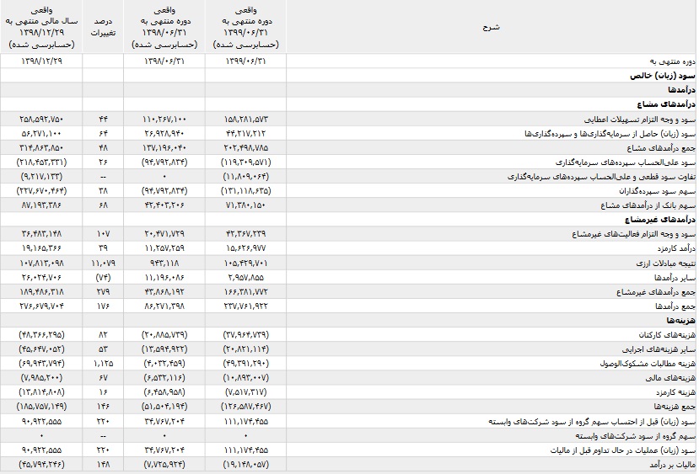Select label 'مالیات بر درآمد'
The image size is (699, 474).
(672, 464)
